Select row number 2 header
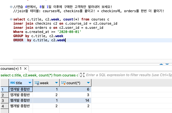The image size is (172, 113). [x=4, y=95]
